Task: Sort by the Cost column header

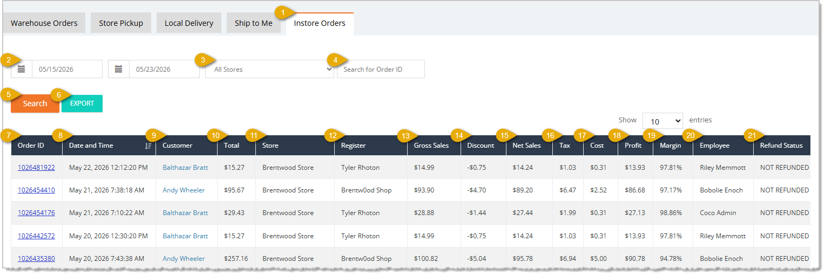Action: coord(601,146)
